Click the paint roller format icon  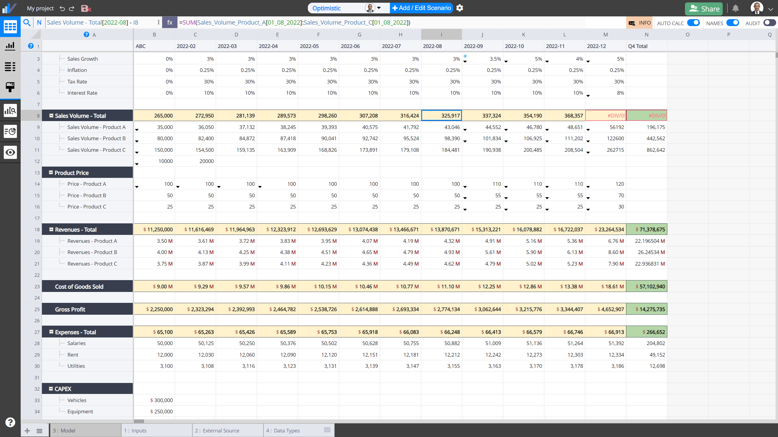point(10,87)
